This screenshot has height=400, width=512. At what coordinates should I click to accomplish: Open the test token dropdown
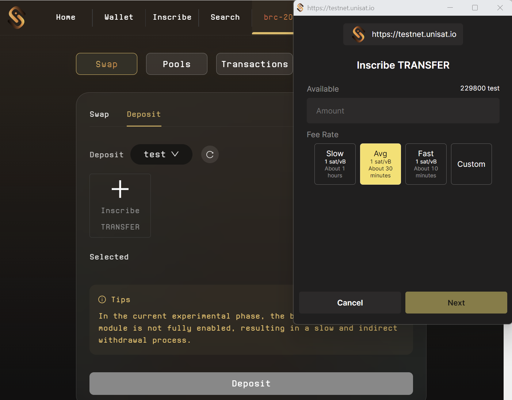(161, 154)
